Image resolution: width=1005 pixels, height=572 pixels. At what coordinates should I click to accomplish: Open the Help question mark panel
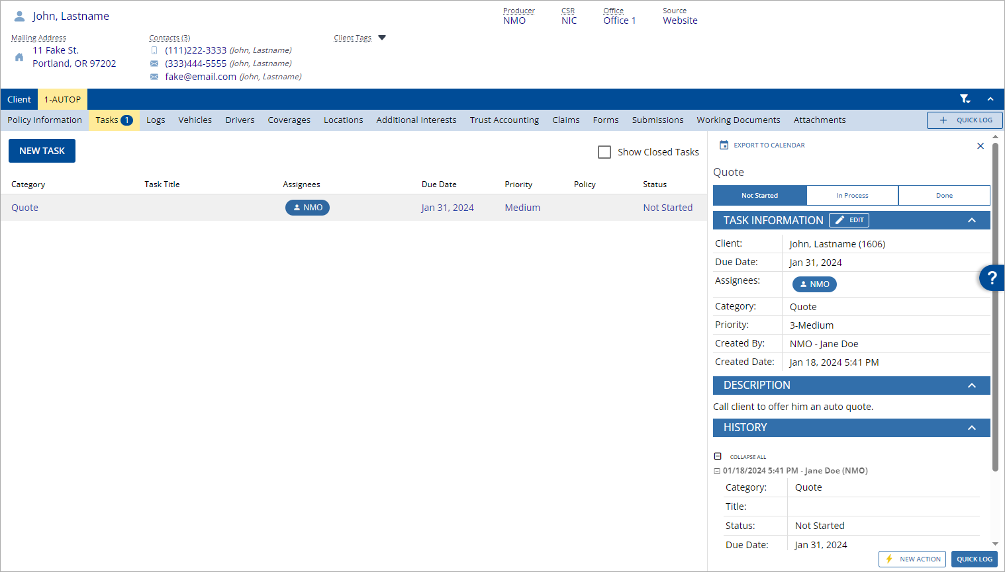[x=991, y=278]
